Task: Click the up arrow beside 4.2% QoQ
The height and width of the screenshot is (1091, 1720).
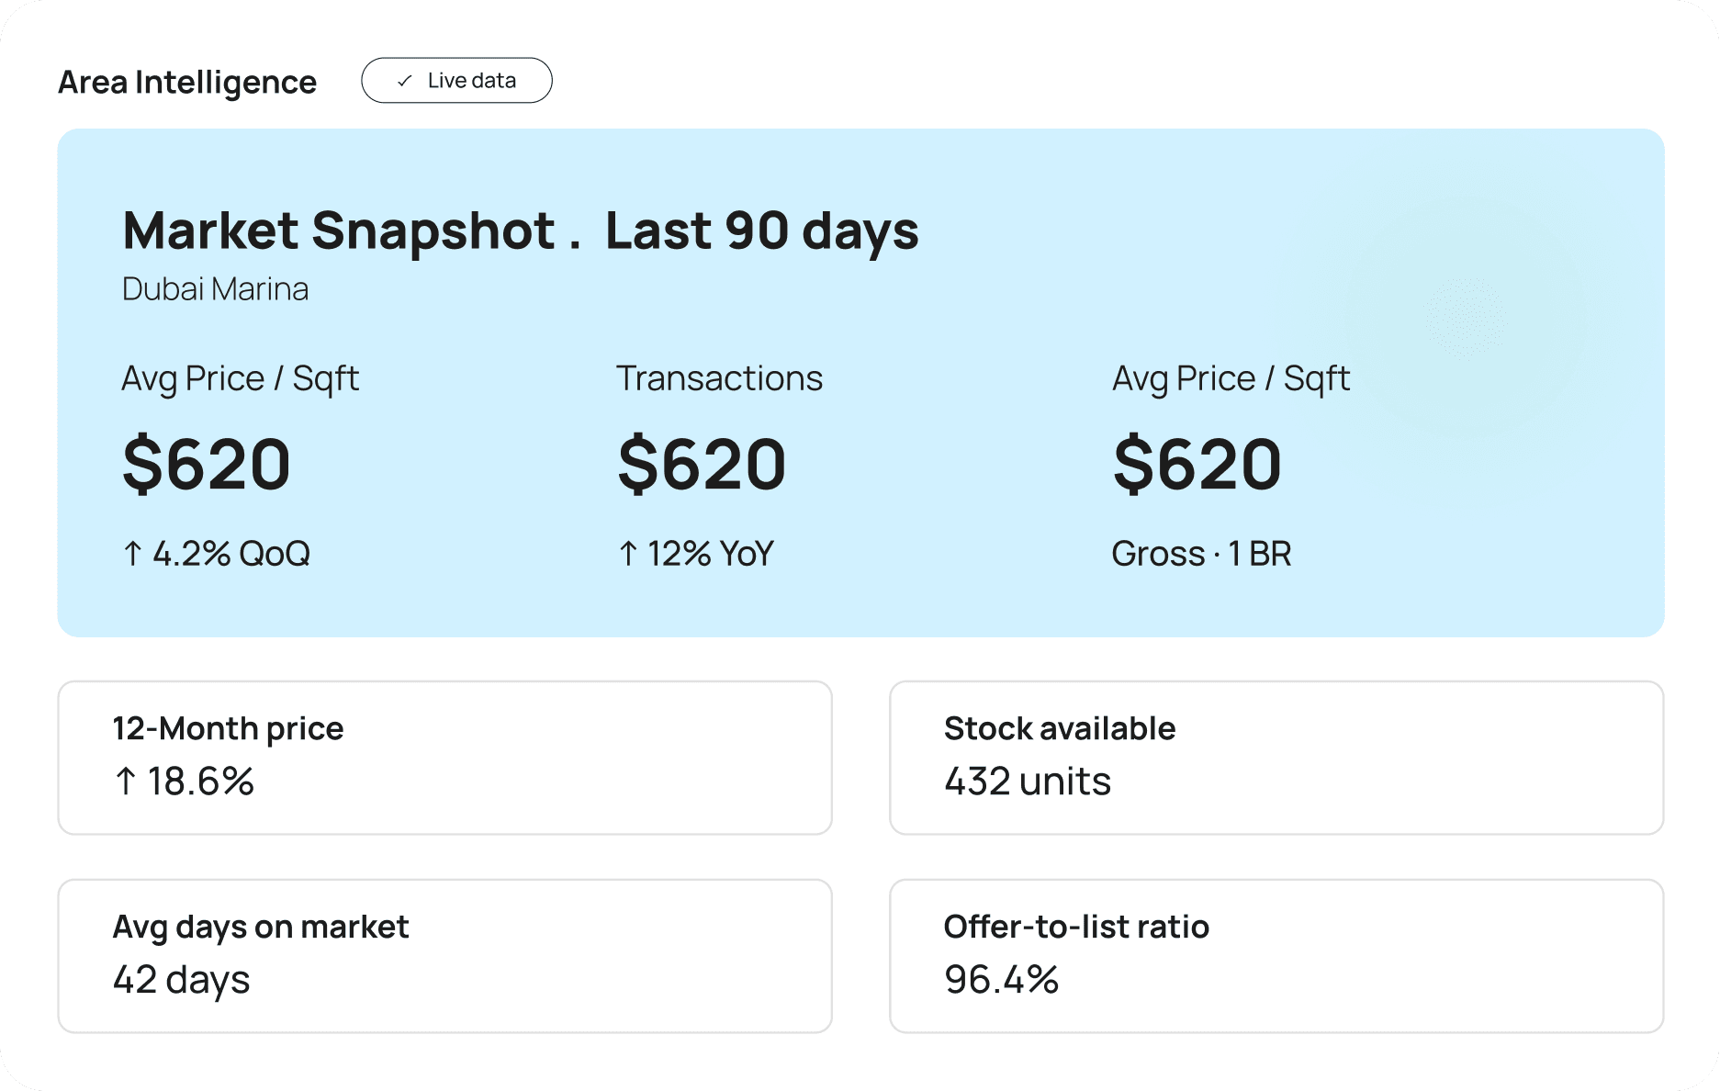Action: pyautogui.click(x=133, y=554)
